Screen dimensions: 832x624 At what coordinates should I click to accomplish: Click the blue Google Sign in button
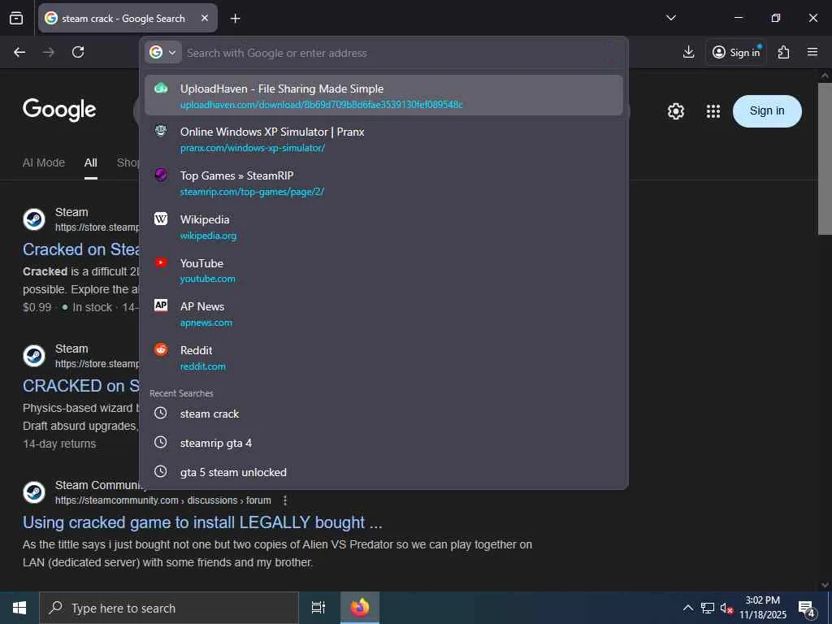click(x=767, y=110)
